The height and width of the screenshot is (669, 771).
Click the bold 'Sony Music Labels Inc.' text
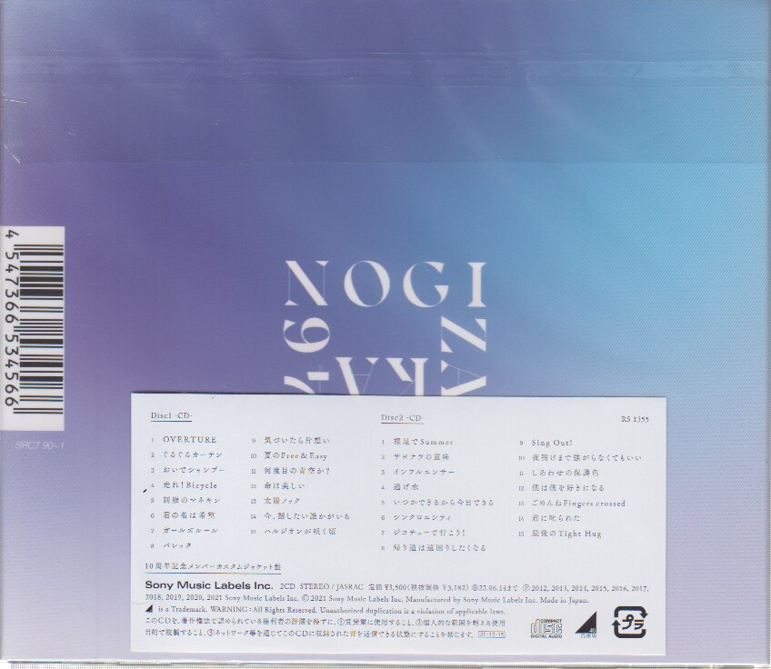pos(209,585)
